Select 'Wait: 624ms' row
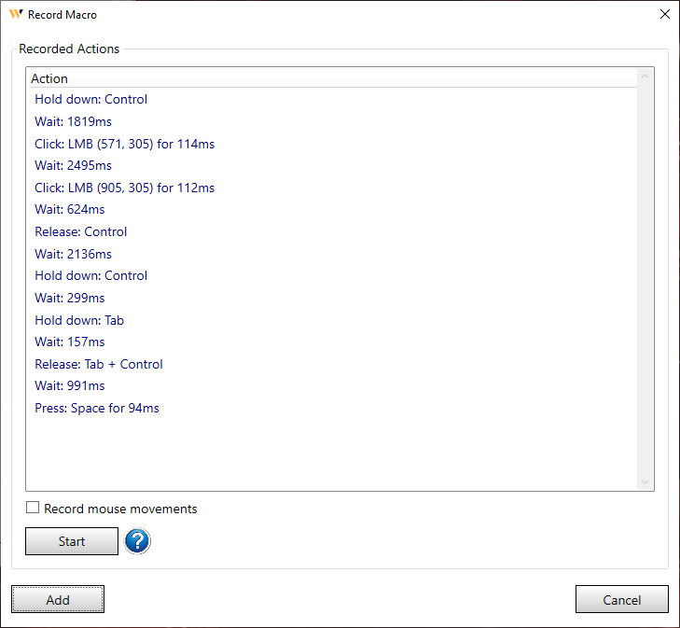 tap(332, 209)
